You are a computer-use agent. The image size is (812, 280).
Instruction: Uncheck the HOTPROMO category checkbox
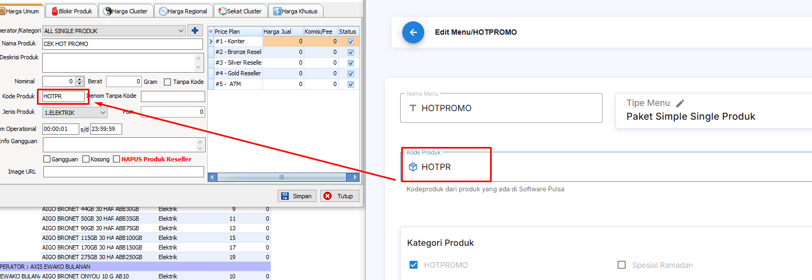413,265
